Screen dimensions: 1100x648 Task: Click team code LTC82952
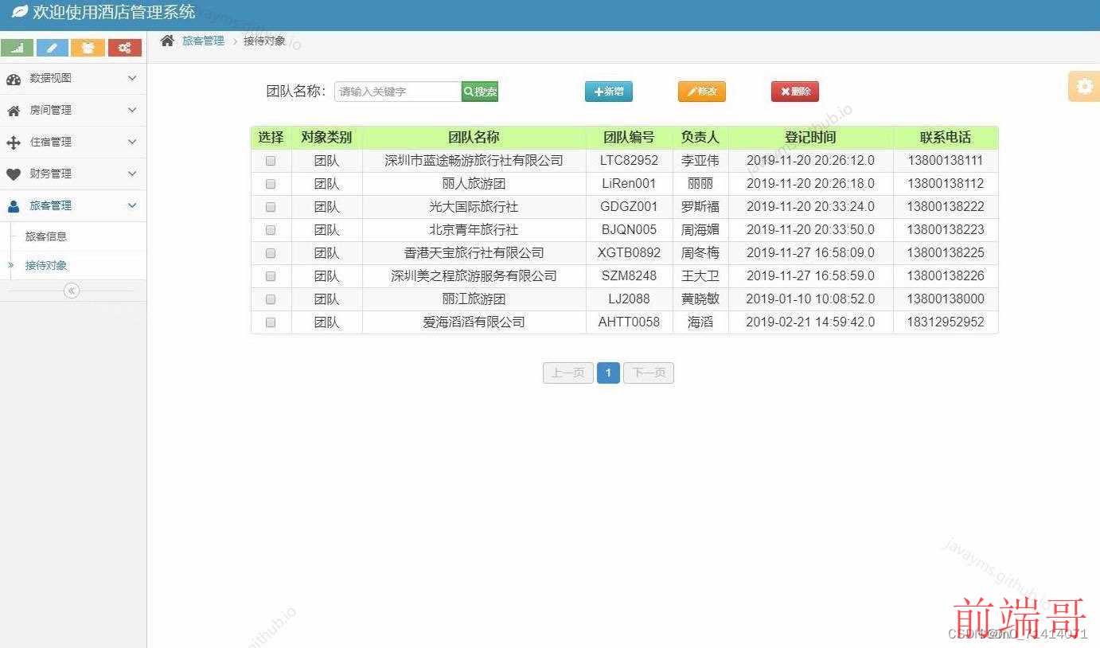coord(629,161)
